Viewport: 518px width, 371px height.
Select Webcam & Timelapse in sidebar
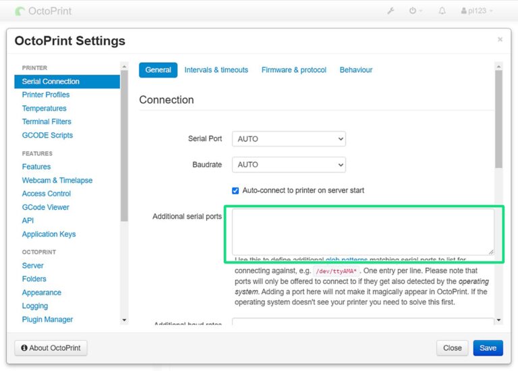point(57,180)
